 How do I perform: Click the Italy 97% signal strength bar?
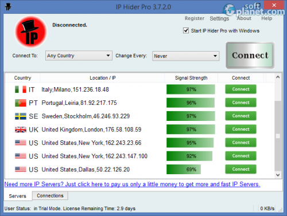coord(191,89)
